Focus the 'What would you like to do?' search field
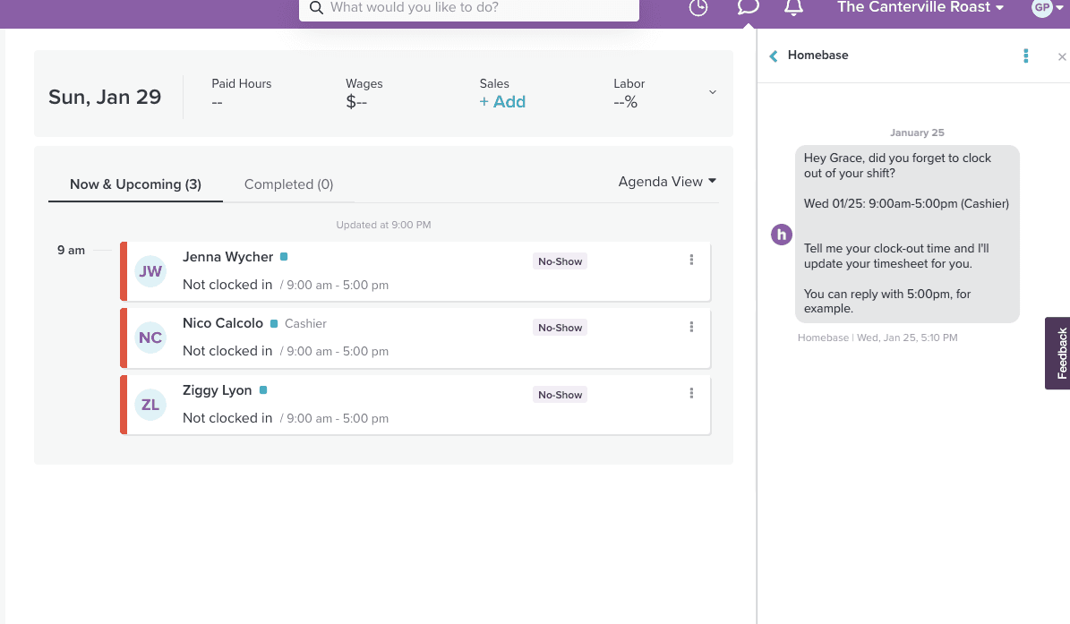Screen dimensions: 1070x624 click(469, 9)
